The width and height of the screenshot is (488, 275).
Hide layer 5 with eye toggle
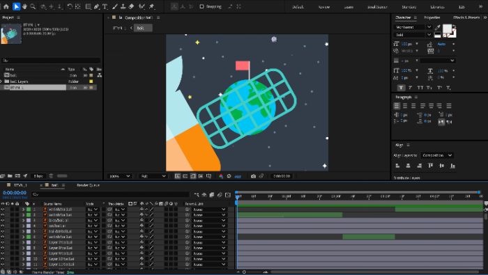coord(3,232)
